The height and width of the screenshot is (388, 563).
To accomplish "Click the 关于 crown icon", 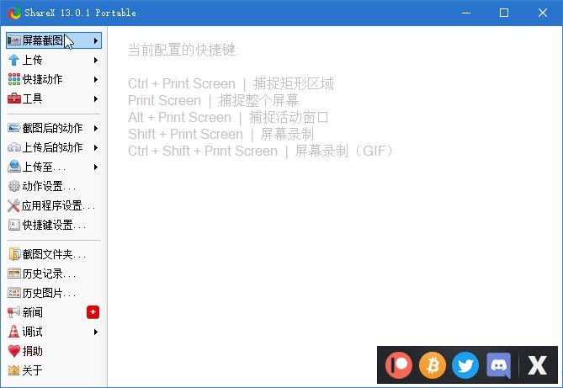I will [x=14, y=370].
